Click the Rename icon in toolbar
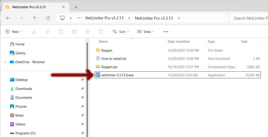 click(74, 32)
